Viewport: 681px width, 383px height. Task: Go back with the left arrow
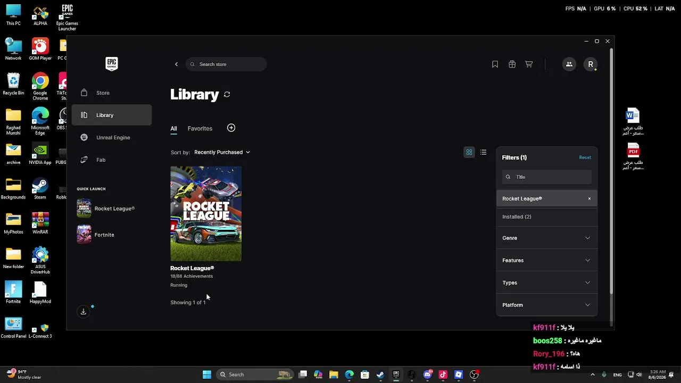(x=177, y=64)
